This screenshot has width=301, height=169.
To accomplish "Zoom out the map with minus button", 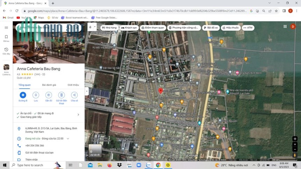I will [x=295, y=149].
